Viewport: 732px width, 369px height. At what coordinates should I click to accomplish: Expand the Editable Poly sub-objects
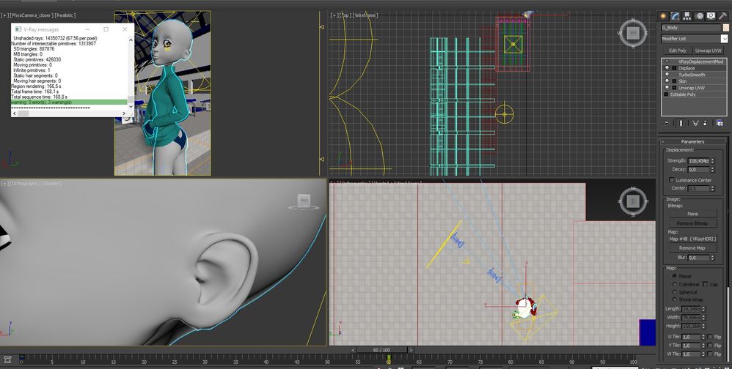(x=666, y=94)
